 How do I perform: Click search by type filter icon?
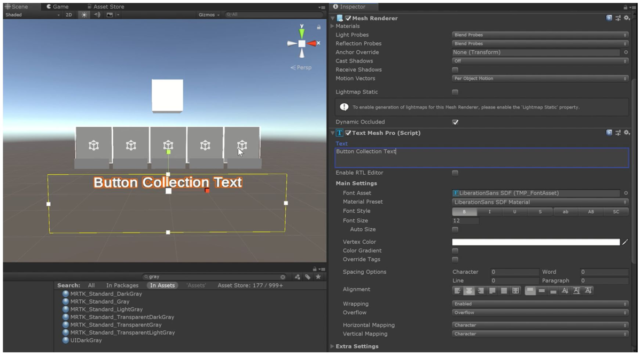tap(298, 277)
